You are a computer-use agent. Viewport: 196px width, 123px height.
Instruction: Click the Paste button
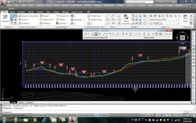(185, 18)
